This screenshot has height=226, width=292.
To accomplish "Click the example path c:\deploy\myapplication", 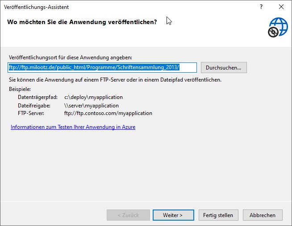I will (x=93, y=97).
